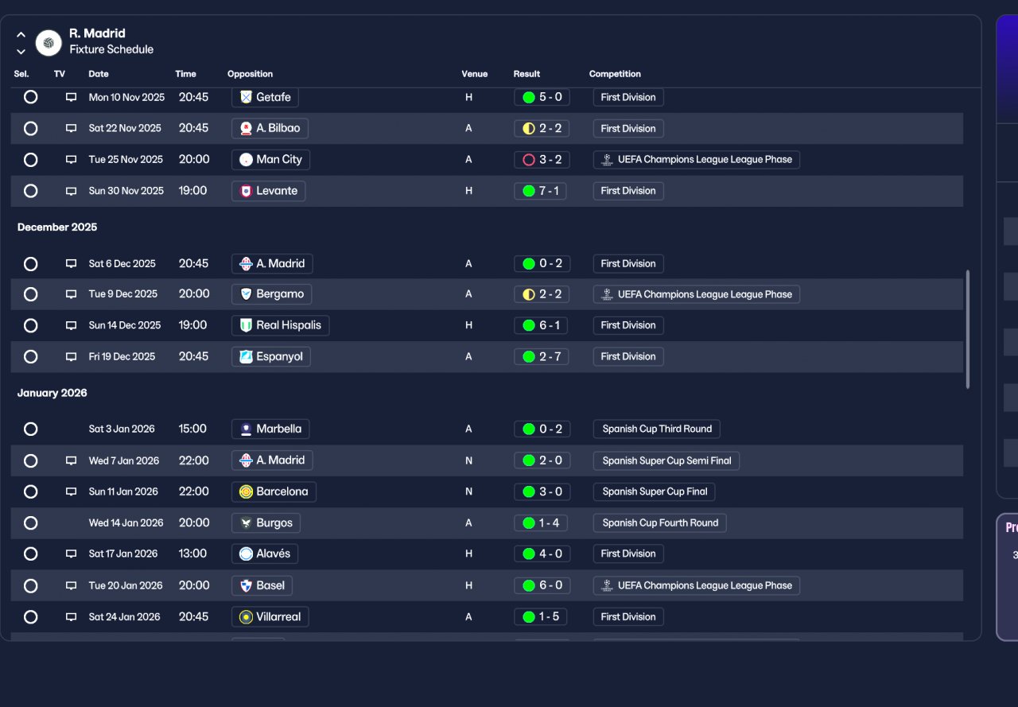Open Champions League tag on Man City row
Screen dimensions: 1018x707
point(697,159)
